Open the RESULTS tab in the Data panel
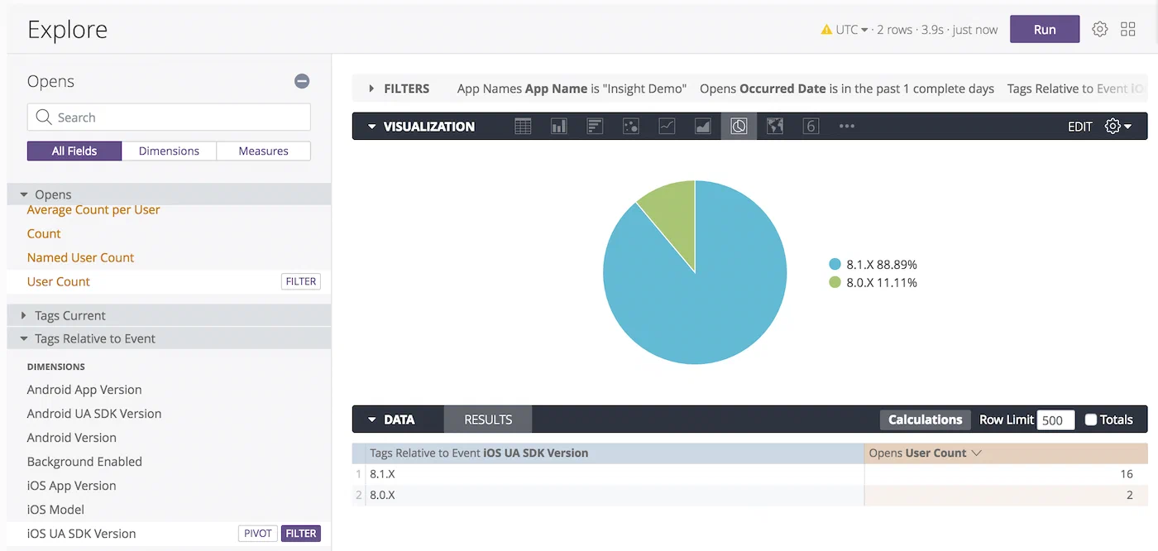Screen dimensions: 1158x551 tap(487, 419)
